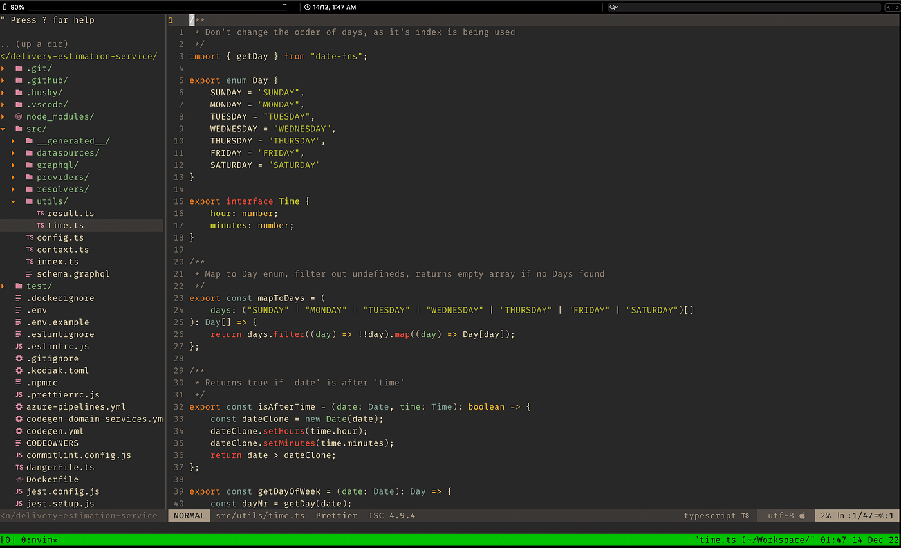This screenshot has height=548, width=901.
Task: Expand the .github/ folder arrow
Action: click(x=3, y=80)
